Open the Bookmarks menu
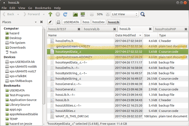The image size is (189, 126). pyautogui.click(x=42, y=8)
